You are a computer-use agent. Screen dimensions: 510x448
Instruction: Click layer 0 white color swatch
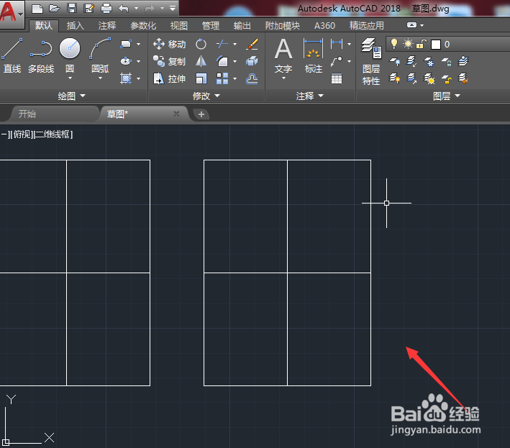[435, 44]
